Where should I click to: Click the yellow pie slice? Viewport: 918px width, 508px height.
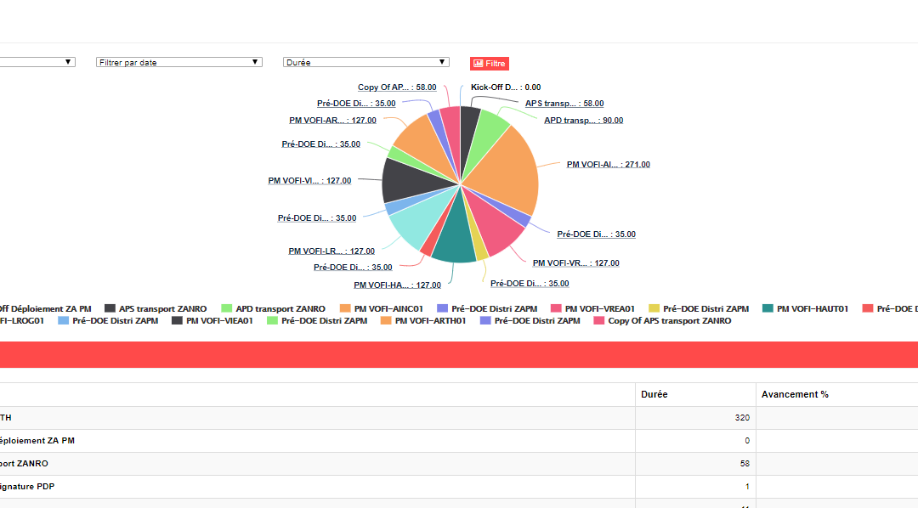(479, 246)
